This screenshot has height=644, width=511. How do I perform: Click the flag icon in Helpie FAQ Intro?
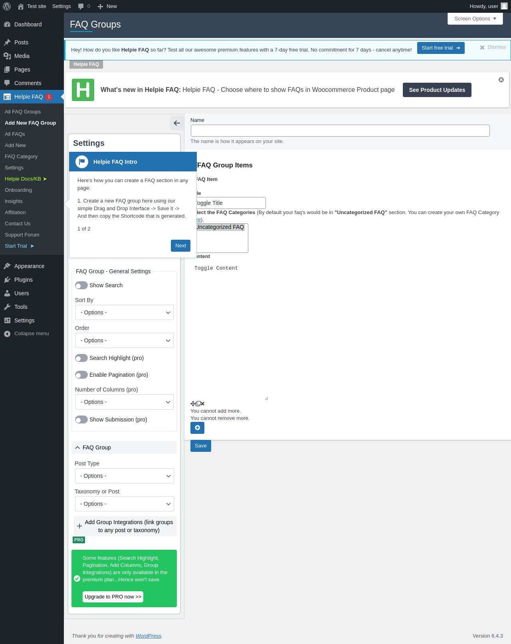[x=82, y=162]
